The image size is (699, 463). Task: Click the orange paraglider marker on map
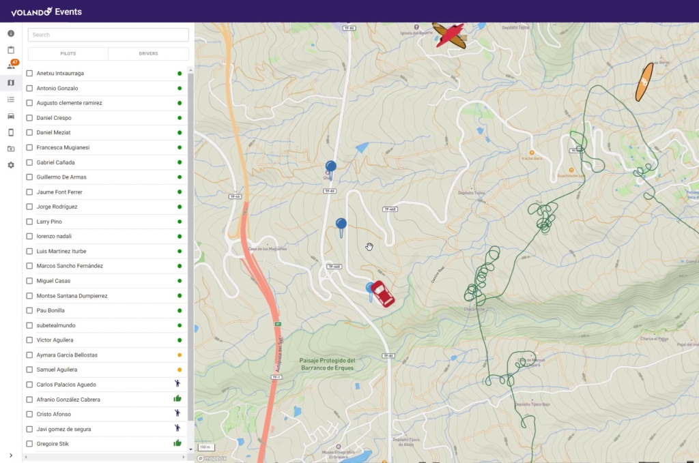pyautogui.click(x=644, y=82)
